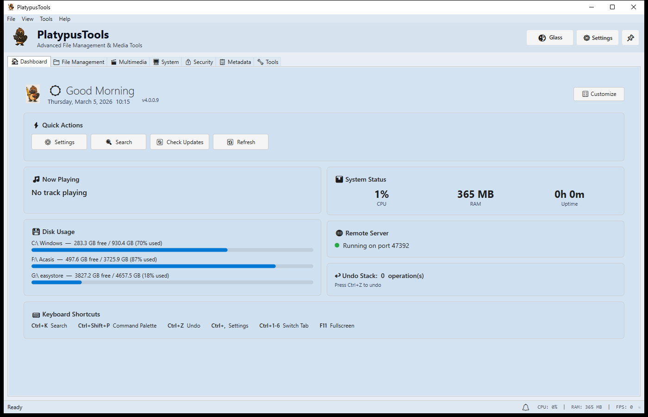The height and width of the screenshot is (417, 648).
Task: Click the Undo Stack operations panel
Action: click(x=475, y=280)
